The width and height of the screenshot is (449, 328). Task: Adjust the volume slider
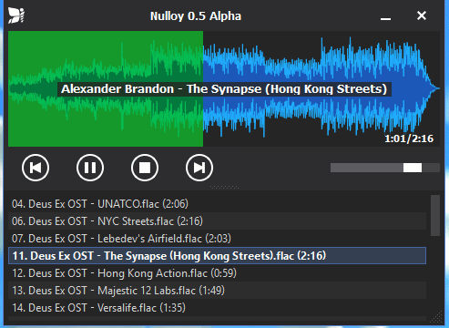pos(385,168)
